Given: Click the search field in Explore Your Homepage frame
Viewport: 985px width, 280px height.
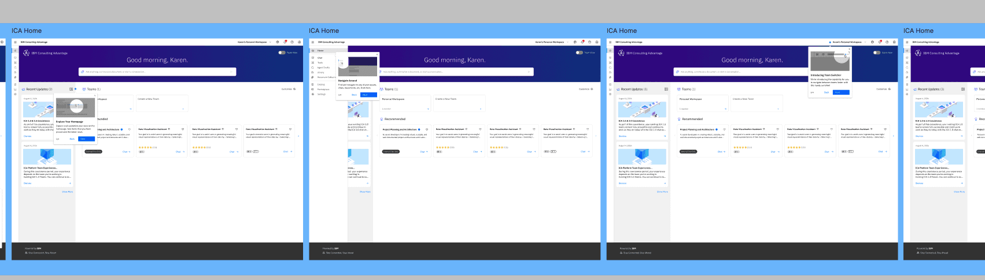Looking at the screenshot, I should [x=157, y=72].
